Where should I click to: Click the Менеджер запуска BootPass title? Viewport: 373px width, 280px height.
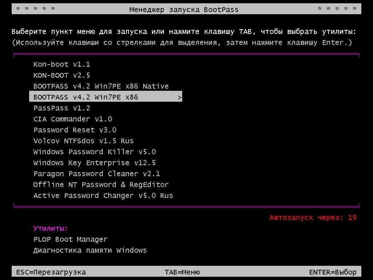click(184, 10)
